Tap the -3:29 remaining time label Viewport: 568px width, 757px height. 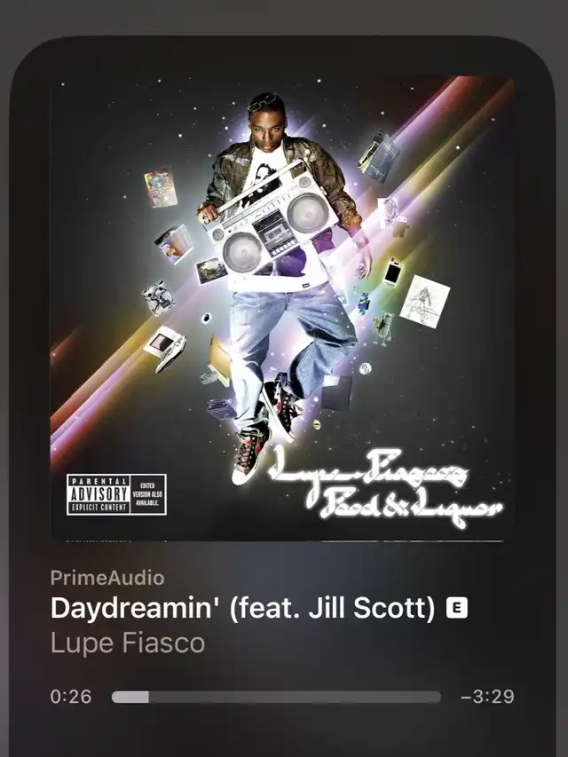pyautogui.click(x=487, y=697)
